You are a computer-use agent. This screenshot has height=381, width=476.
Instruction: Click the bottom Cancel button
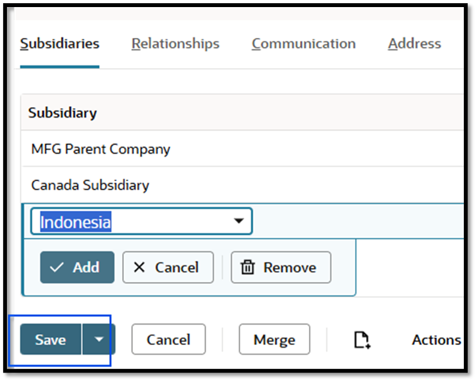(x=168, y=339)
